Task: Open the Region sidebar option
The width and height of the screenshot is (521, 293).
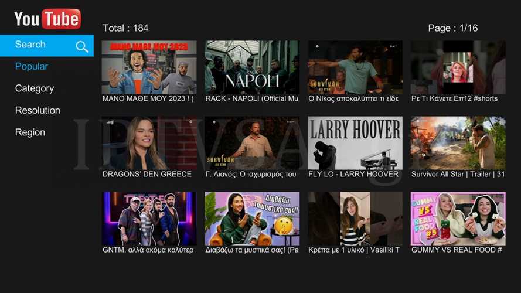Action: click(30, 132)
